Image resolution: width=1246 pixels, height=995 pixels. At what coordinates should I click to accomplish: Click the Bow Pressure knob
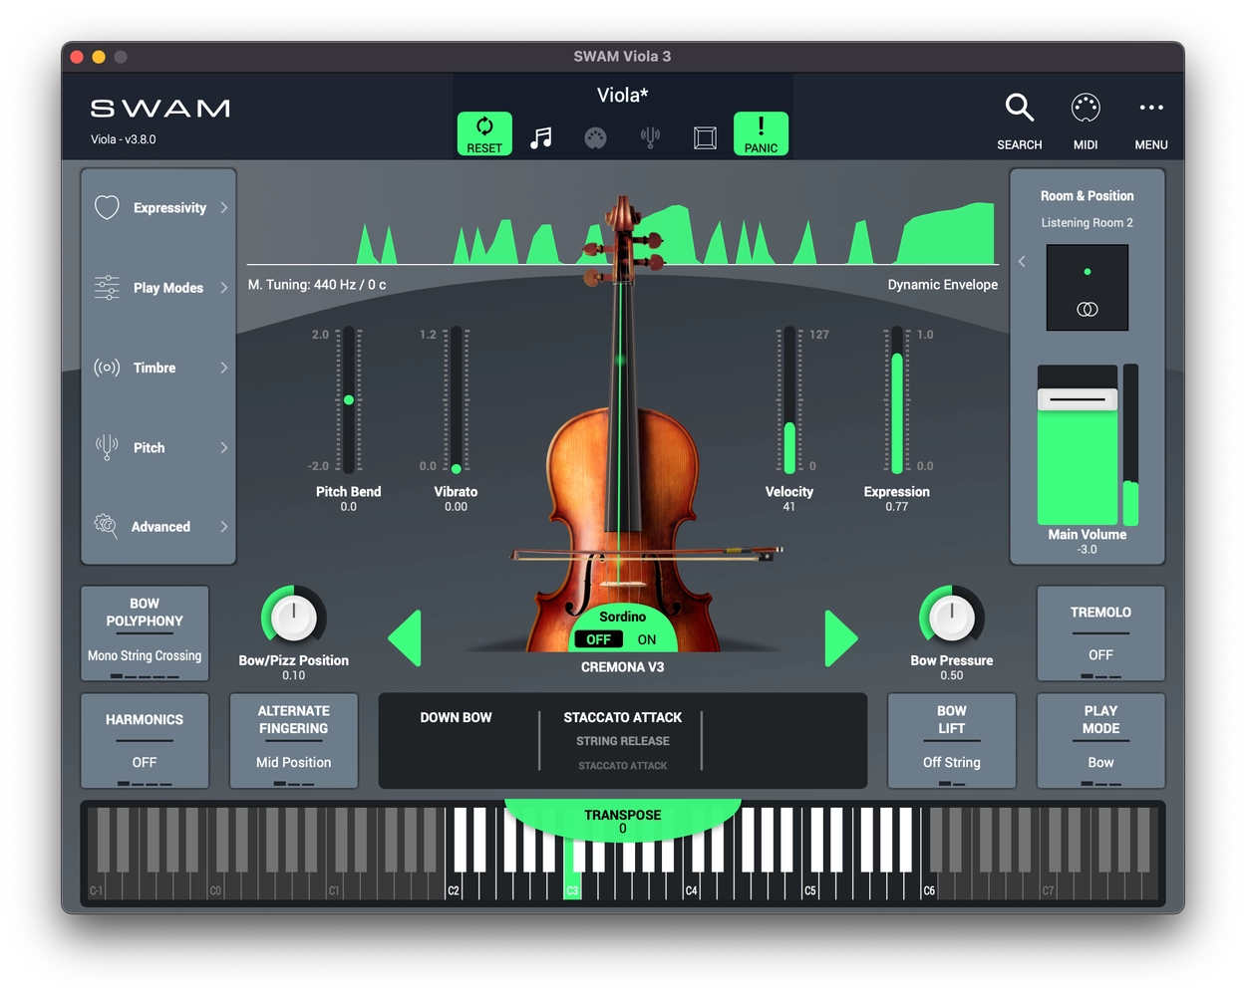951,618
